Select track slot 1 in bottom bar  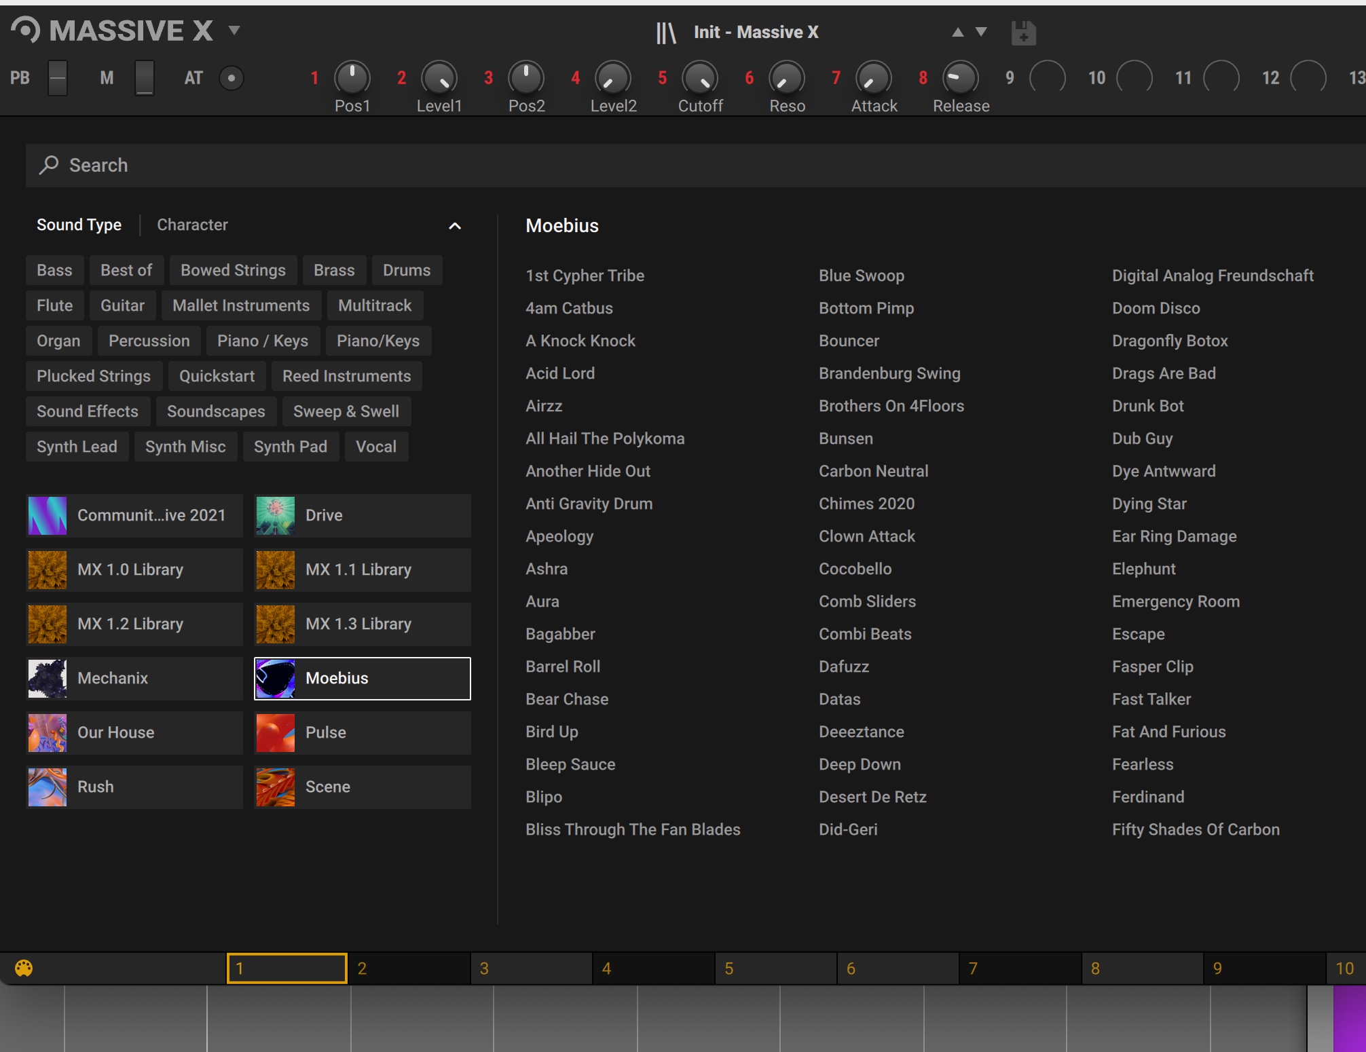point(287,969)
